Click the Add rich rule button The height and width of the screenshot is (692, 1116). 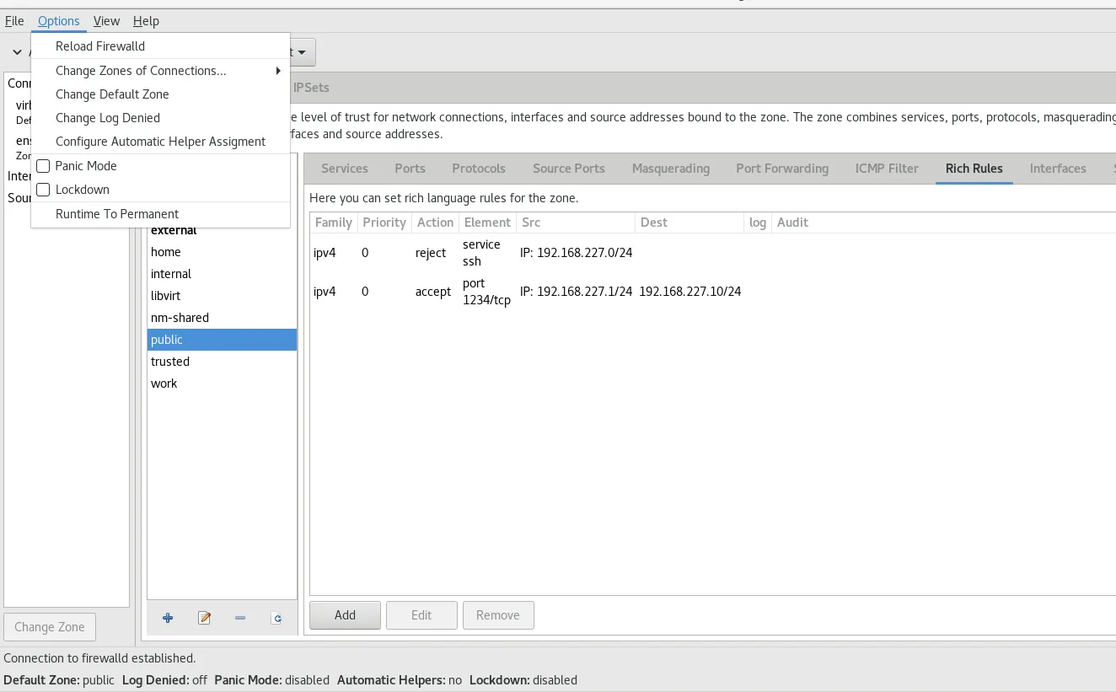tap(345, 615)
